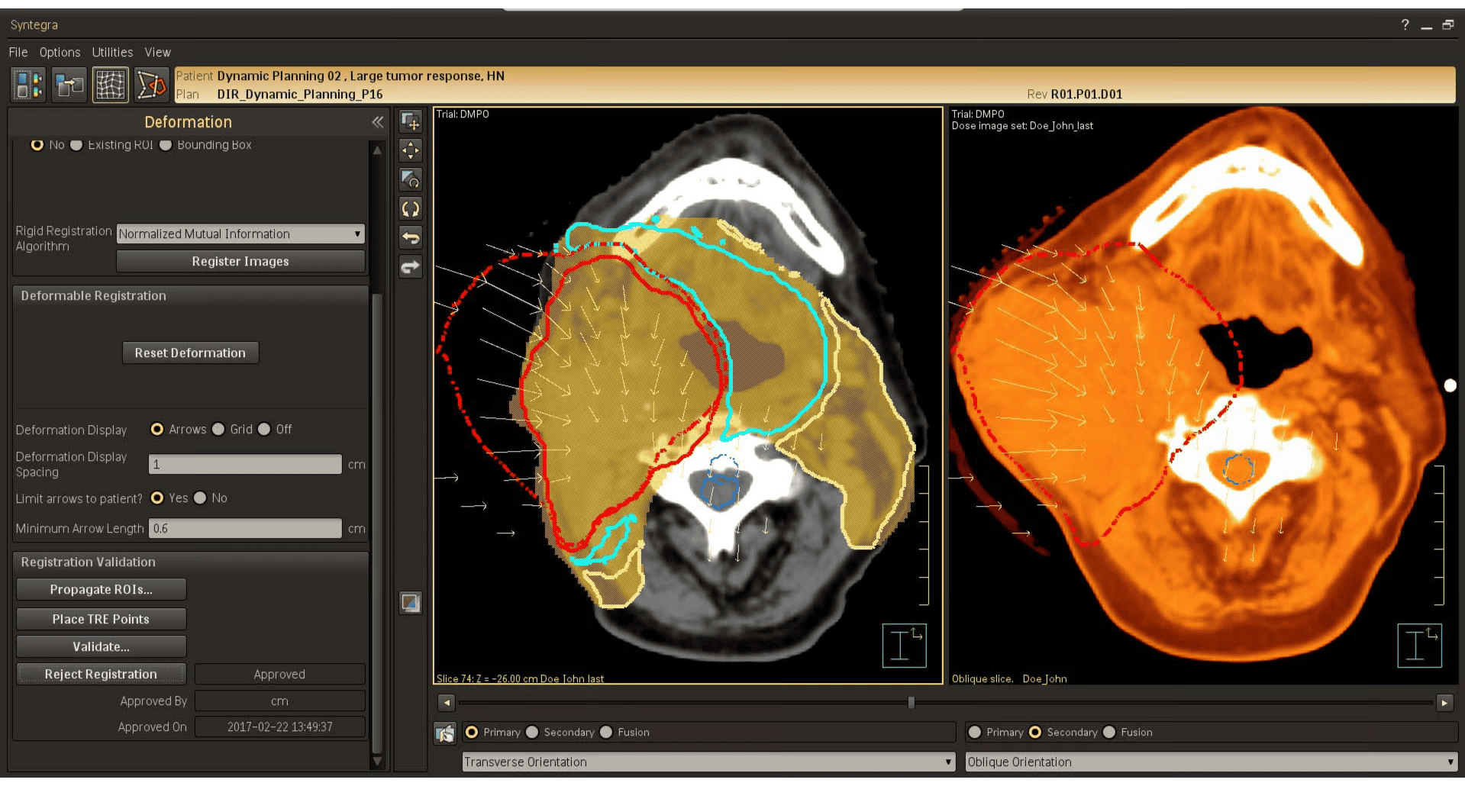Click the help question mark icon
This screenshot has width=1465, height=786.
coord(1405,25)
